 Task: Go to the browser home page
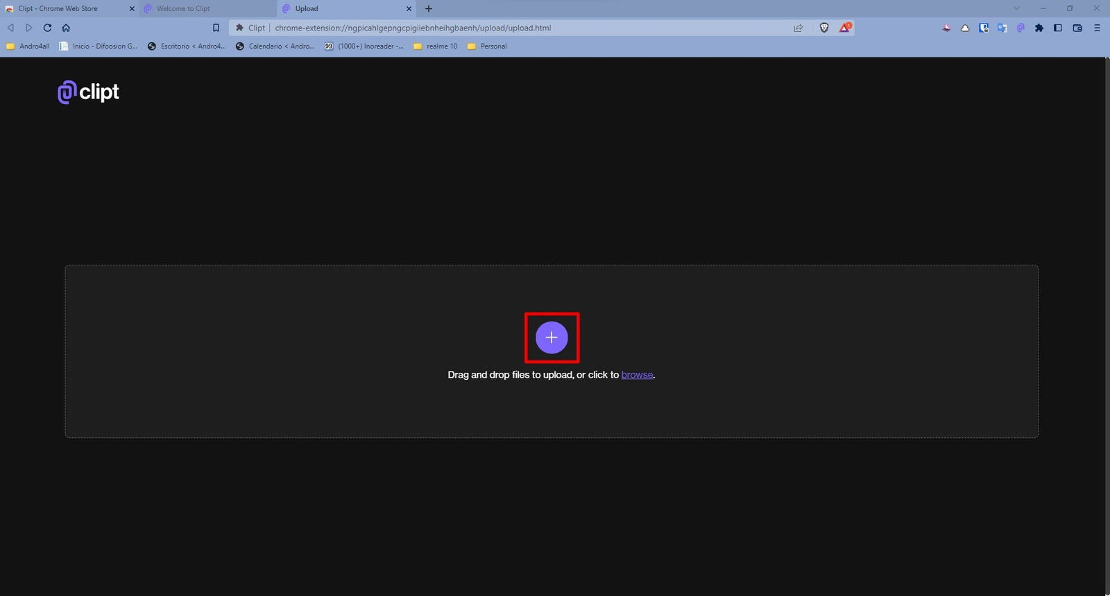tap(66, 28)
